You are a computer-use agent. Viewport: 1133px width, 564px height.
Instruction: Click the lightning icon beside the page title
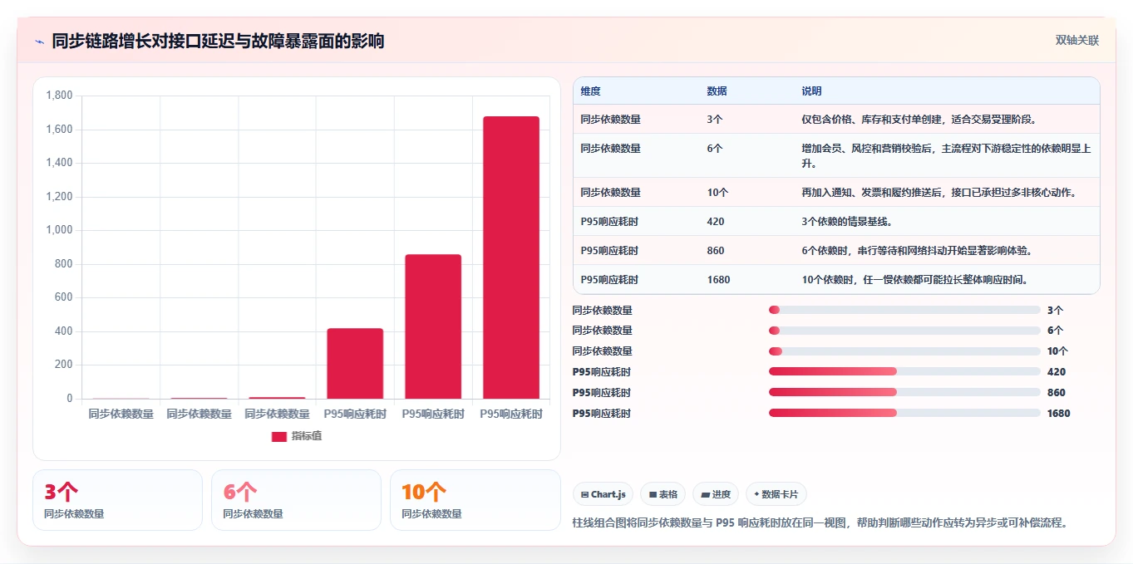39,41
